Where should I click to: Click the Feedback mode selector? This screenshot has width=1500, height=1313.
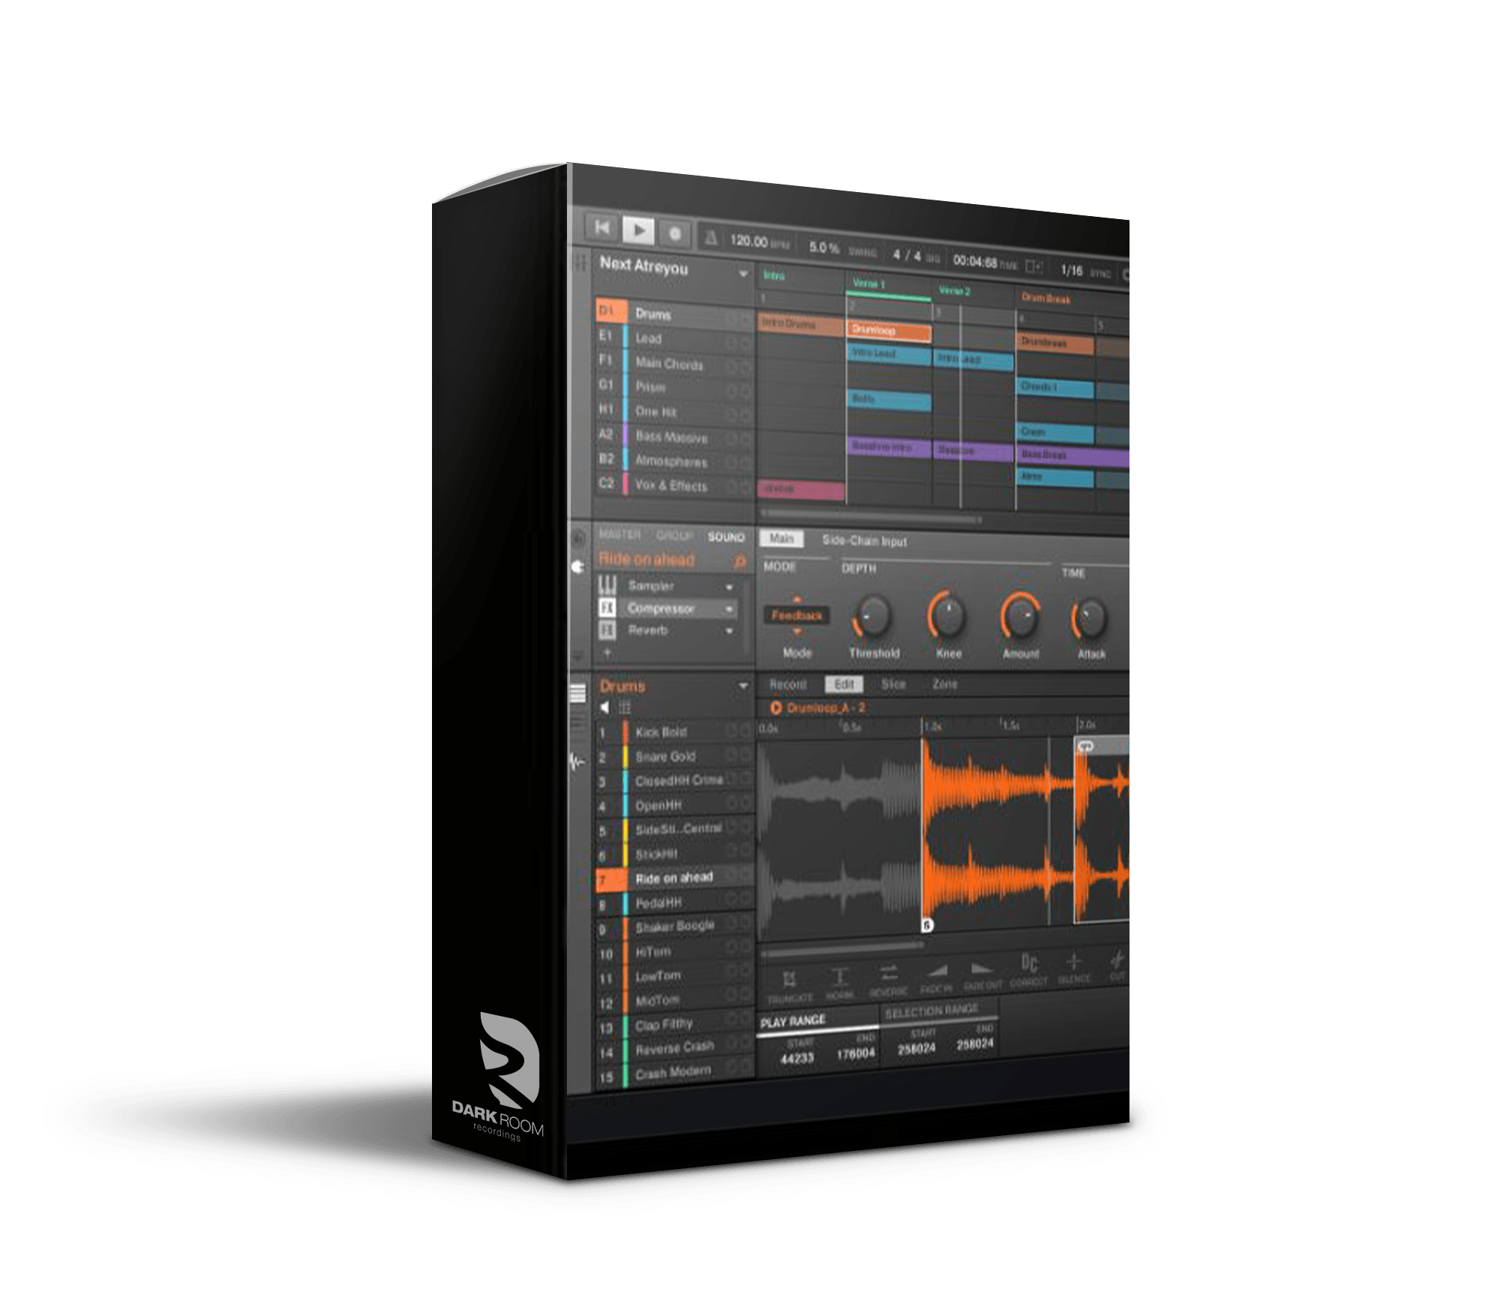click(797, 613)
